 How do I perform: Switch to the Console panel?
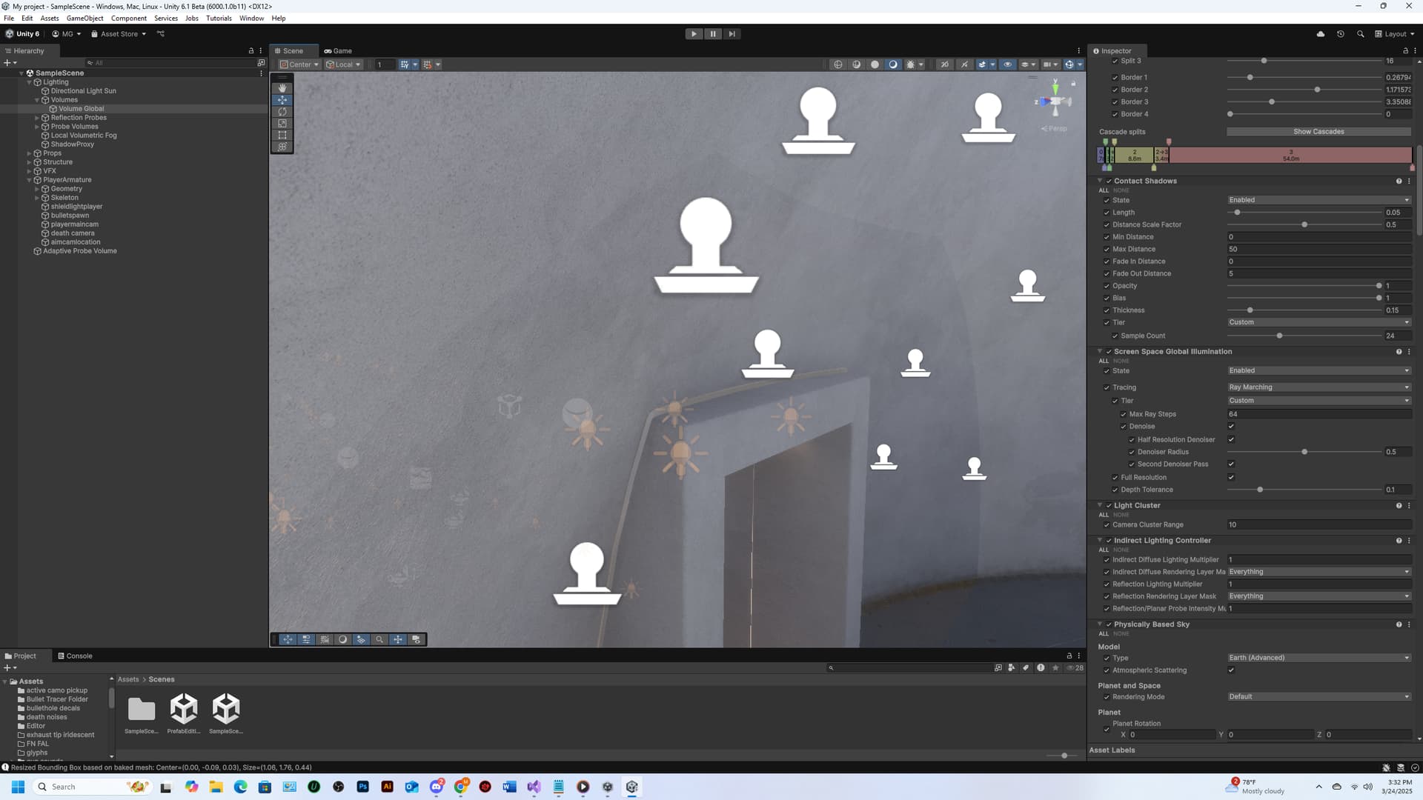(76, 656)
